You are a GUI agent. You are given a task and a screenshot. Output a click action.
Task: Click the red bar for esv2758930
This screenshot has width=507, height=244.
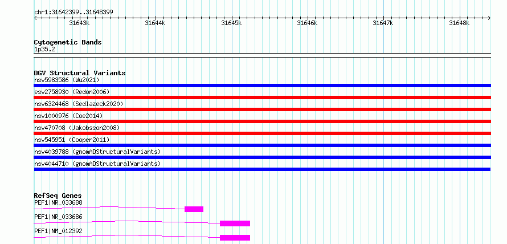[x=262, y=97]
